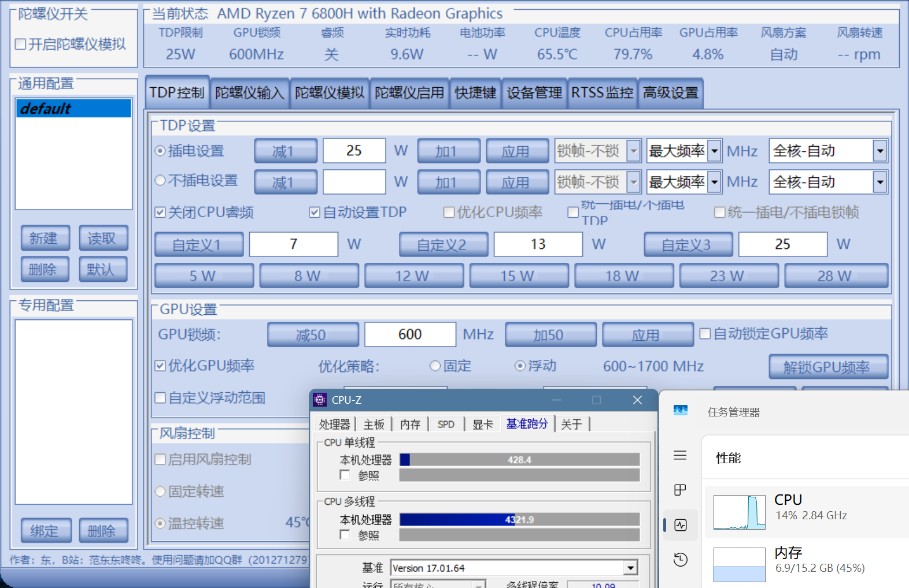Tick 参照 checkbox under CPU 多线程
The image size is (909, 588).
coord(345,535)
